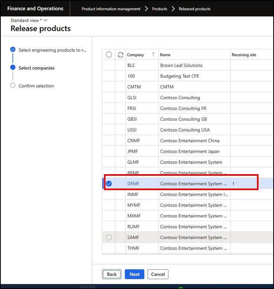Go to Products breadcrumb item
This screenshot has height=289, width=274.
(x=160, y=9)
